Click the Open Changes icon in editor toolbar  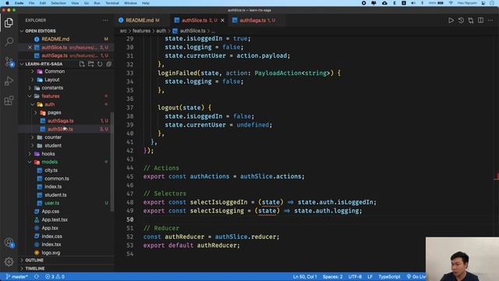pos(471,20)
